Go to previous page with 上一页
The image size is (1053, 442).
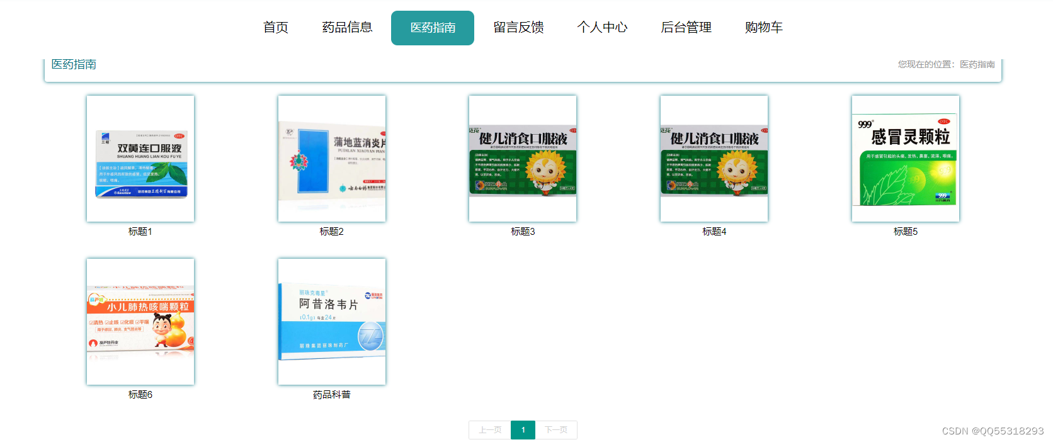click(490, 430)
